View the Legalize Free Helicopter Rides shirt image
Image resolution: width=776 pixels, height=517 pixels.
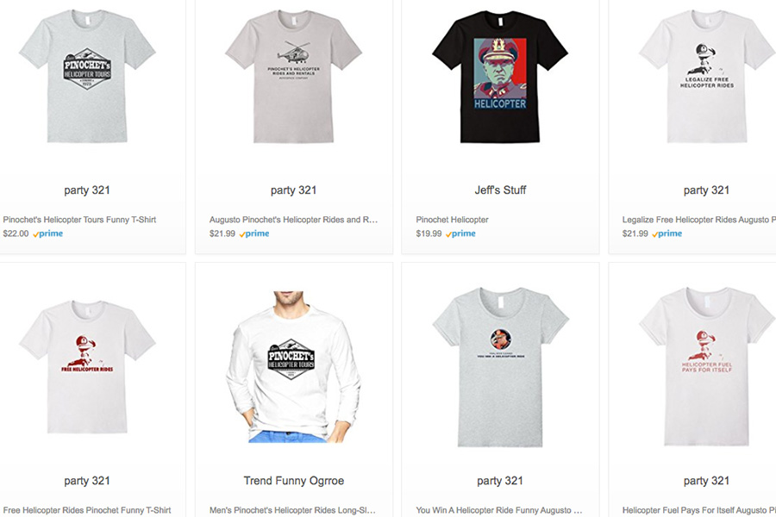[707, 76]
